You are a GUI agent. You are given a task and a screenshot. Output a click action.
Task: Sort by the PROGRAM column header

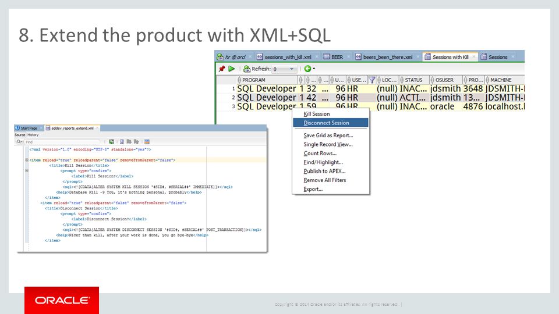click(267, 80)
